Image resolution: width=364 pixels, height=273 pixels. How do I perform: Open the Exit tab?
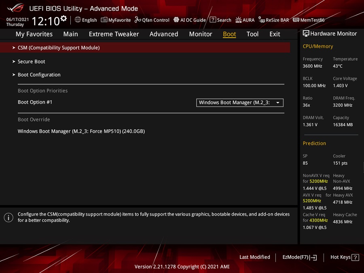point(275,34)
